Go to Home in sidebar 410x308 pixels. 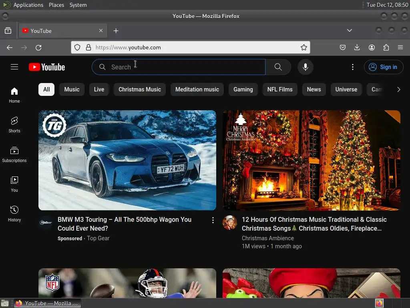[x=14, y=95]
